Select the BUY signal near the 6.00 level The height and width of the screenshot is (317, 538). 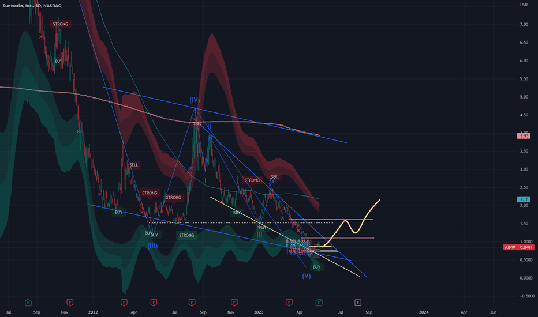click(59, 61)
